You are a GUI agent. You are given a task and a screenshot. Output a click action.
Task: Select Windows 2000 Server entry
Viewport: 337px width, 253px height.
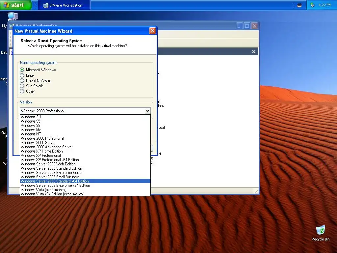(85, 143)
